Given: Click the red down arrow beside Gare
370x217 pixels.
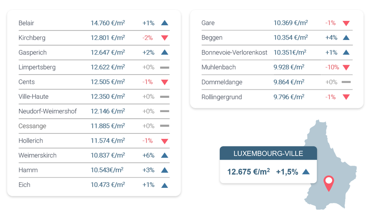Looking at the screenshot, I should click(x=346, y=23).
